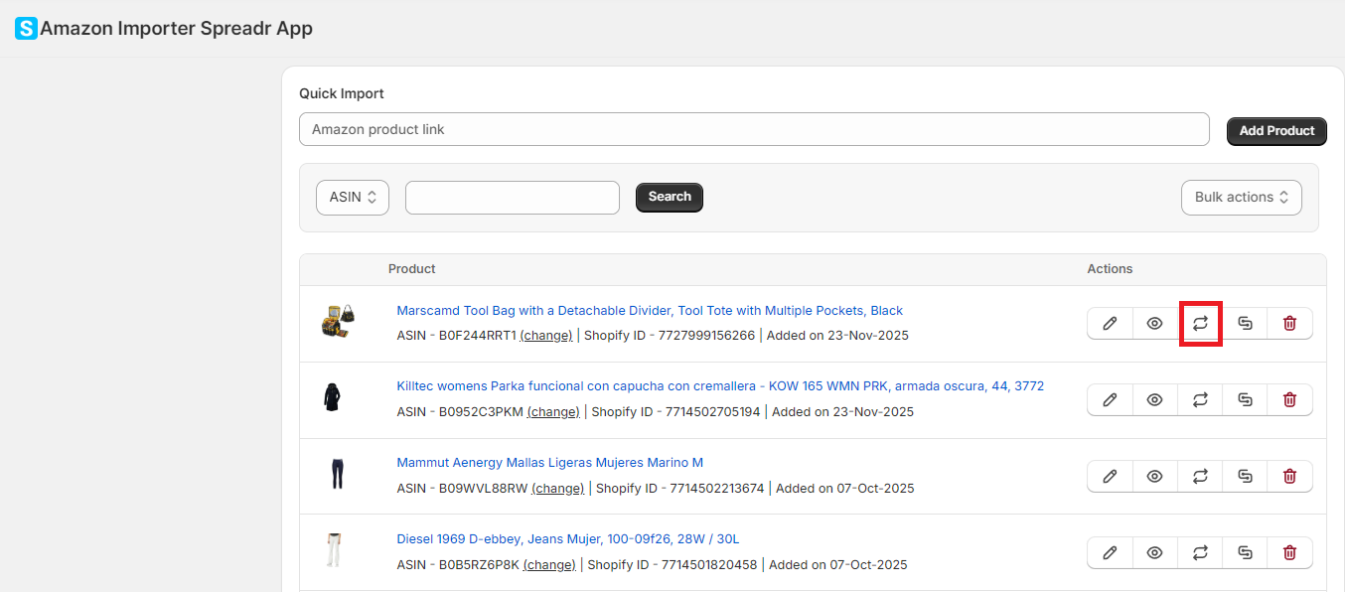View the Diesel 1969 D-ebbey Jeans product
Image resolution: width=1345 pixels, height=592 pixels.
[x=1155, y=552]
